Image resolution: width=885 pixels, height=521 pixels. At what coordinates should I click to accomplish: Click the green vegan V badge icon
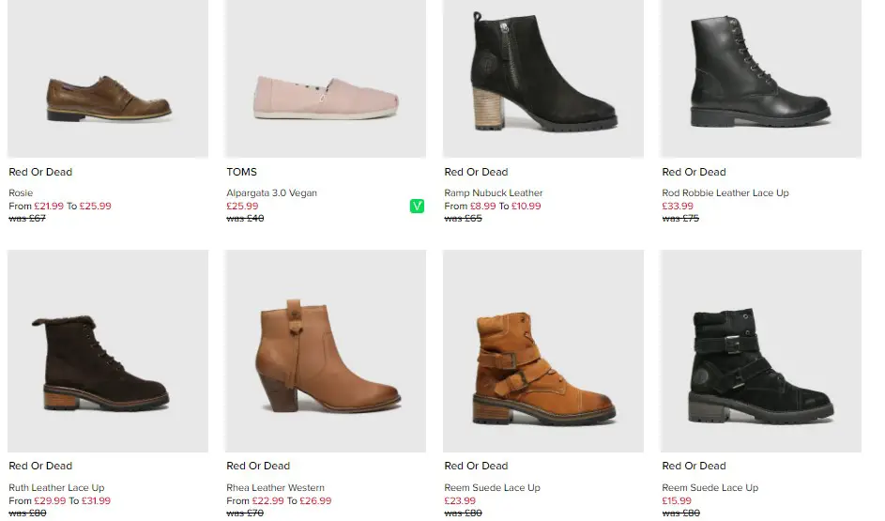pos(417,206)
